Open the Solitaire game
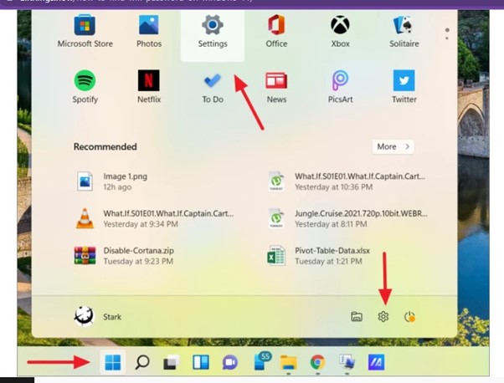This screenshot has width=504, height=383. point(404,30)
